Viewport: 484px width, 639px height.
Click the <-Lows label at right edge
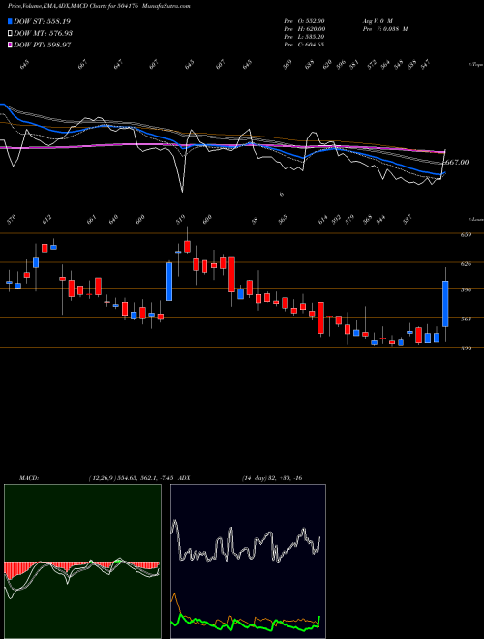pyautogui.click(x=475, y=219)
